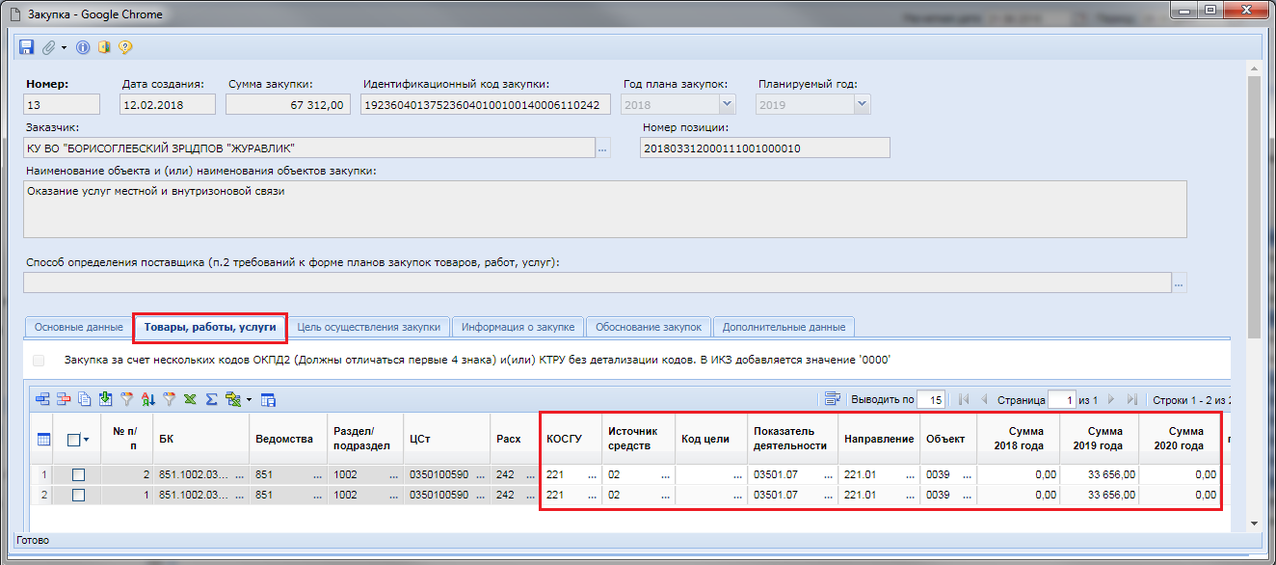The image size is (1276, 565).
Task: Expand the 'Планируемый год' dropdown
Action: (x=861, y=105)
